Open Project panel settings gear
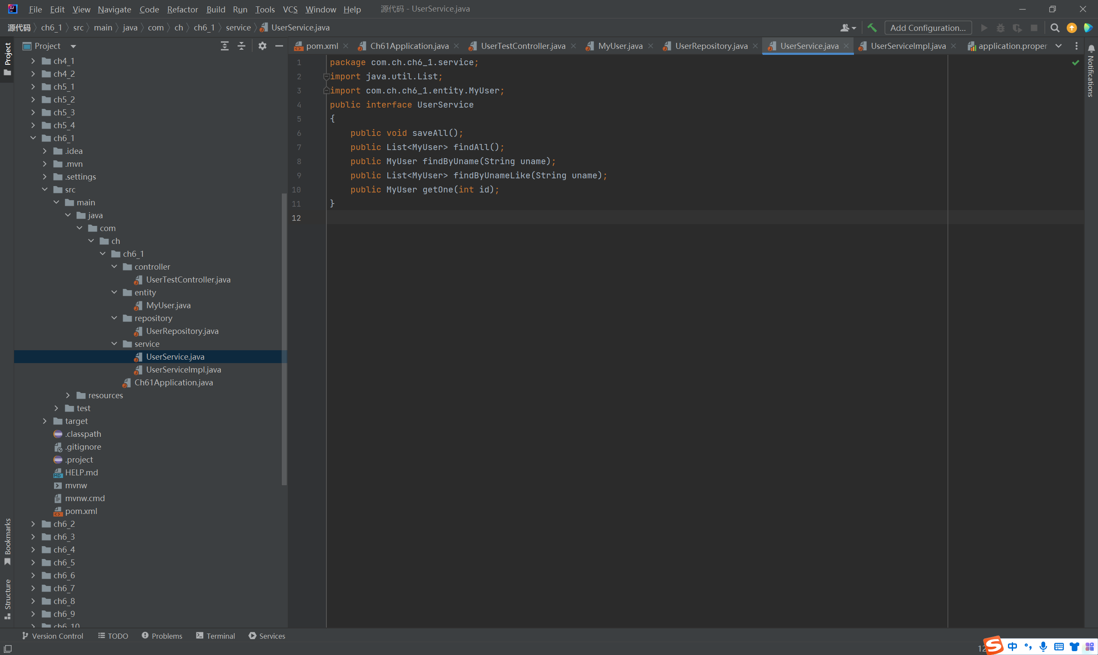 pos(262,46)
